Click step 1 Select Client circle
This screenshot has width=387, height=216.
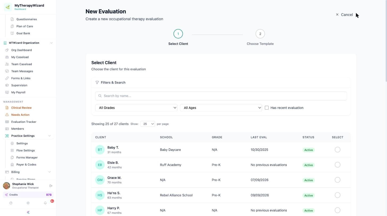[x=178, y=34]
